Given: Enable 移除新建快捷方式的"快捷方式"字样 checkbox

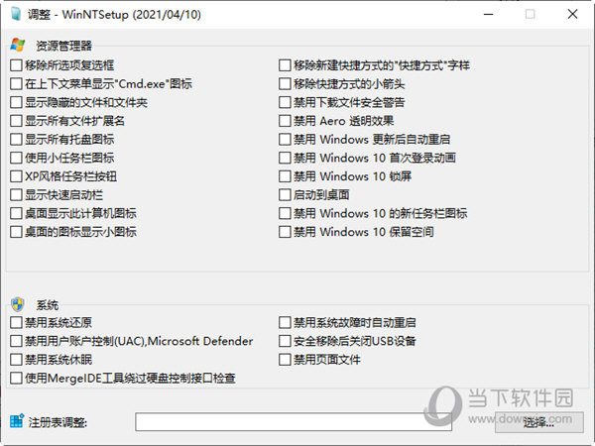Looking at the screenshot, I should [285, 65].
